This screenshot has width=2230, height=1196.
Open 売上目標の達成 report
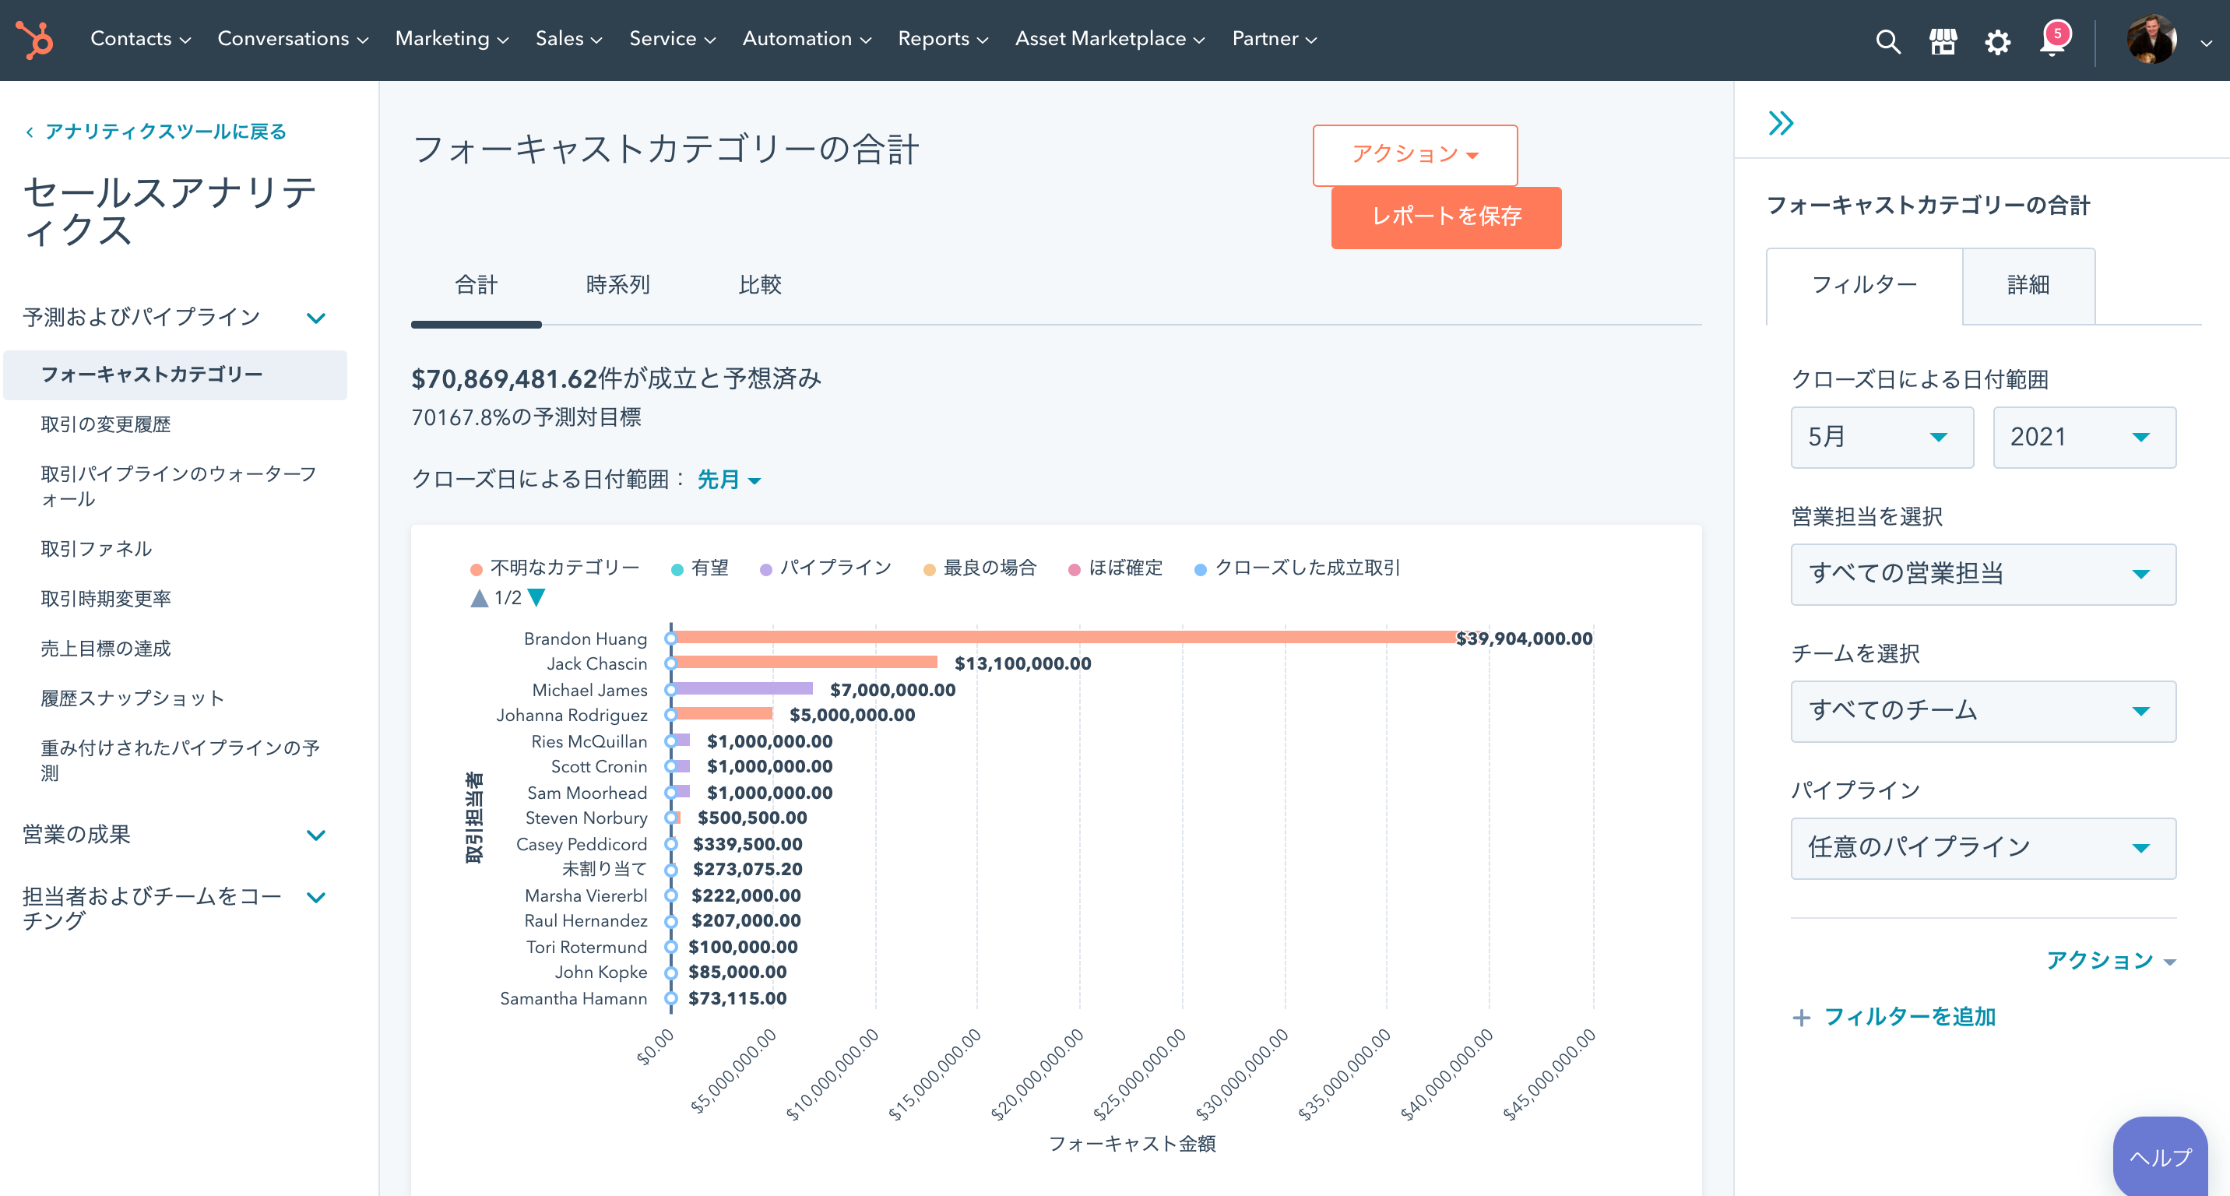tap(106, 648)
